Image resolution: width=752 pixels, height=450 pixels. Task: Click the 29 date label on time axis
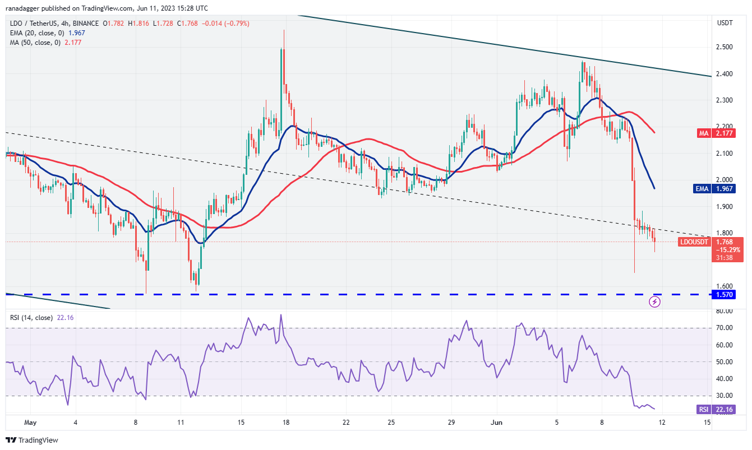[451, 422]
